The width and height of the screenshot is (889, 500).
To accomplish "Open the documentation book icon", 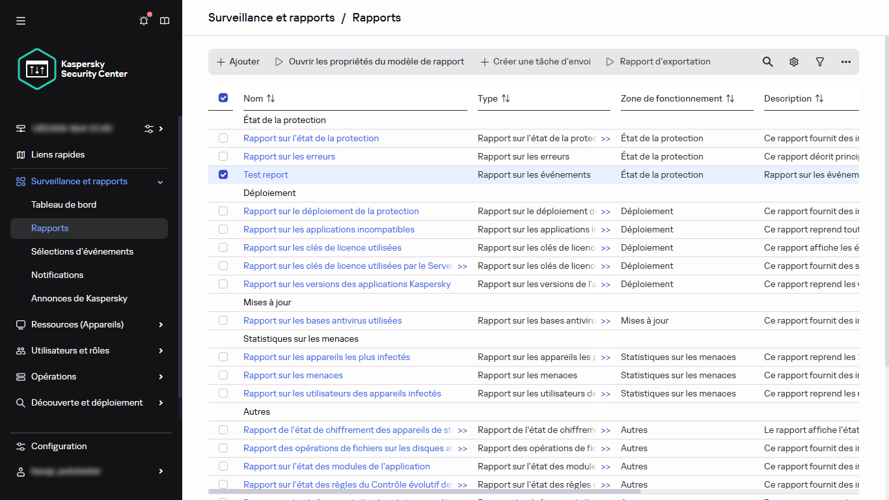I will coord(165,21).
